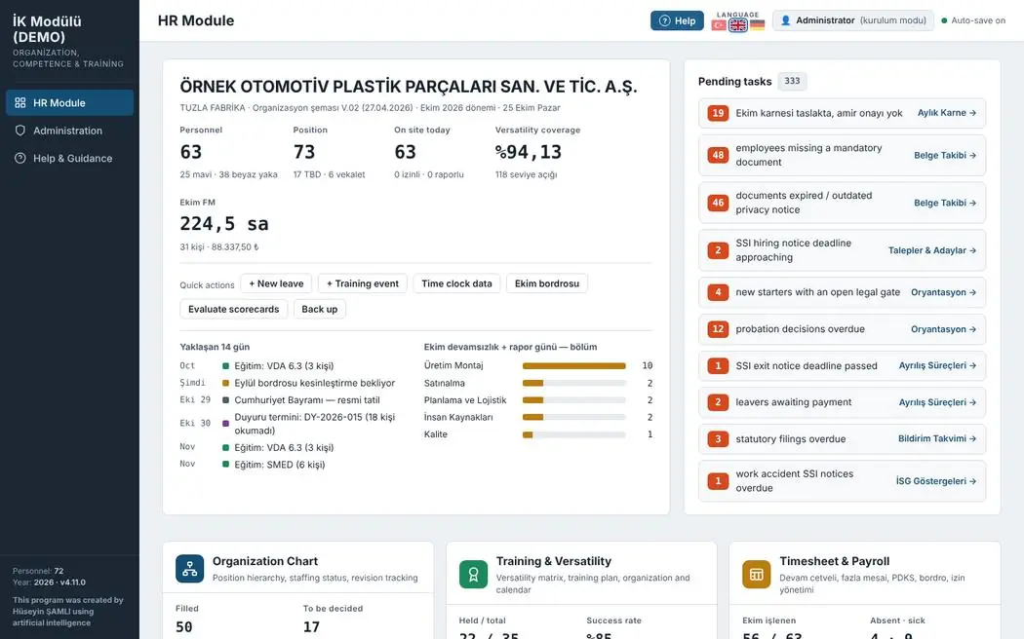Choose the German flag language
1024x639 pixels.
click(757, 24)
